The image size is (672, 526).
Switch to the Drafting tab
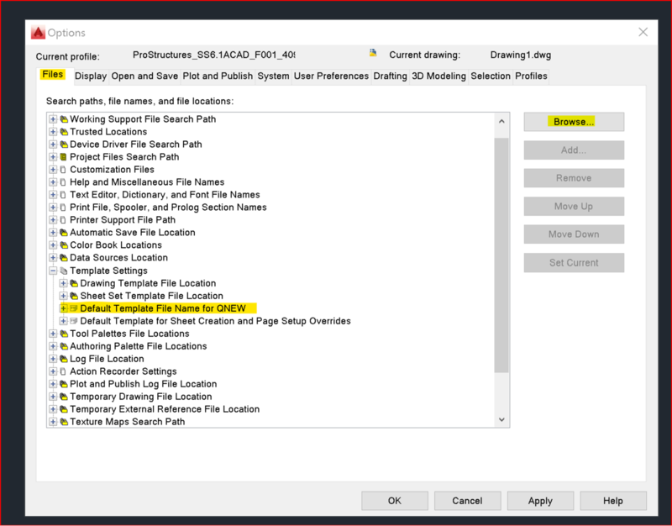(x=390, y=76)
